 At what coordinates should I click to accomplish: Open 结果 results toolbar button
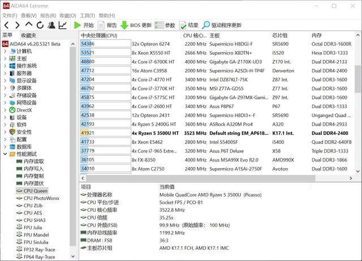tap(188, 25)
